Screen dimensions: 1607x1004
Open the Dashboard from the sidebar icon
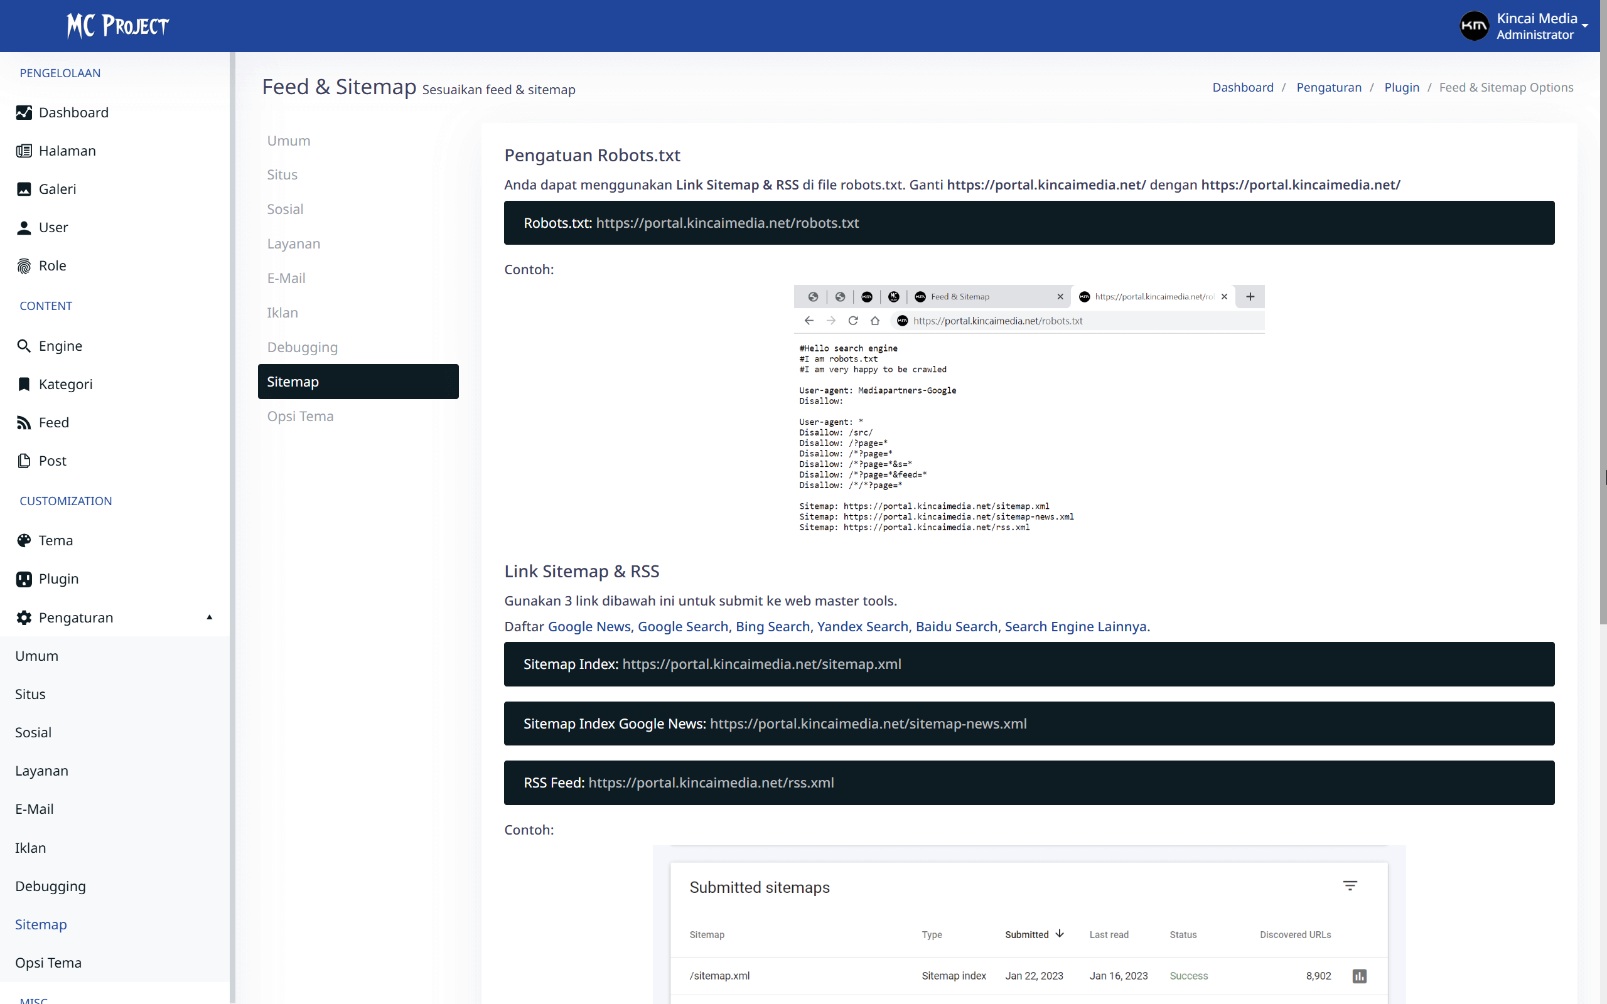pos(24,112)
